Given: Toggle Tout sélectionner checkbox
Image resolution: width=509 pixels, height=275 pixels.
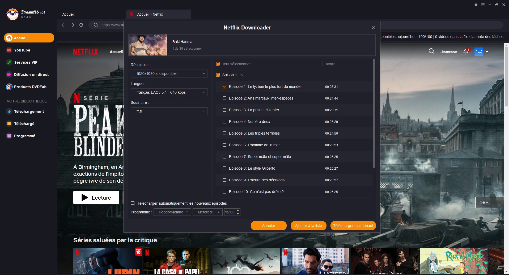Looking at the screenshot, I should click(x=218, y=64).
